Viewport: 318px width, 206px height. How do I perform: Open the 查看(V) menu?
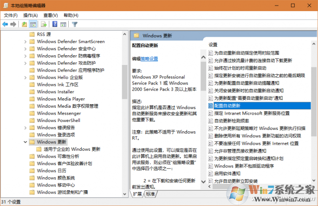coord(51,15)
